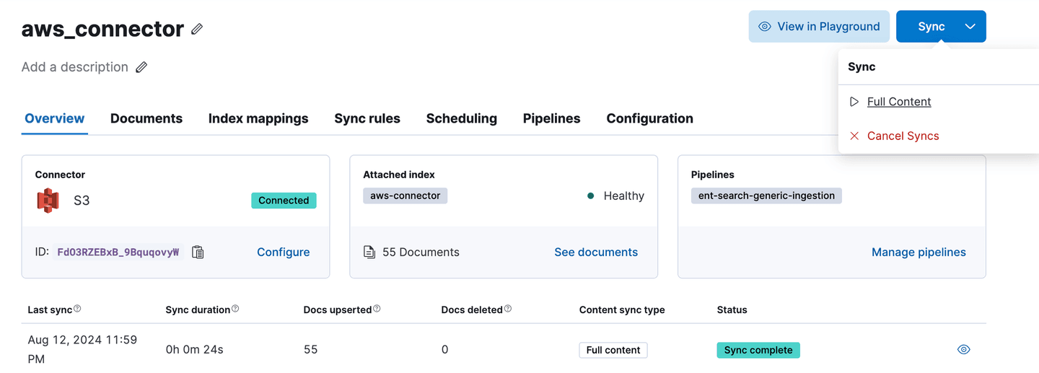This screenshot has width=1039, height=373.
Task: Click the help icon next to Last sync
Action: tap(77, 309)
